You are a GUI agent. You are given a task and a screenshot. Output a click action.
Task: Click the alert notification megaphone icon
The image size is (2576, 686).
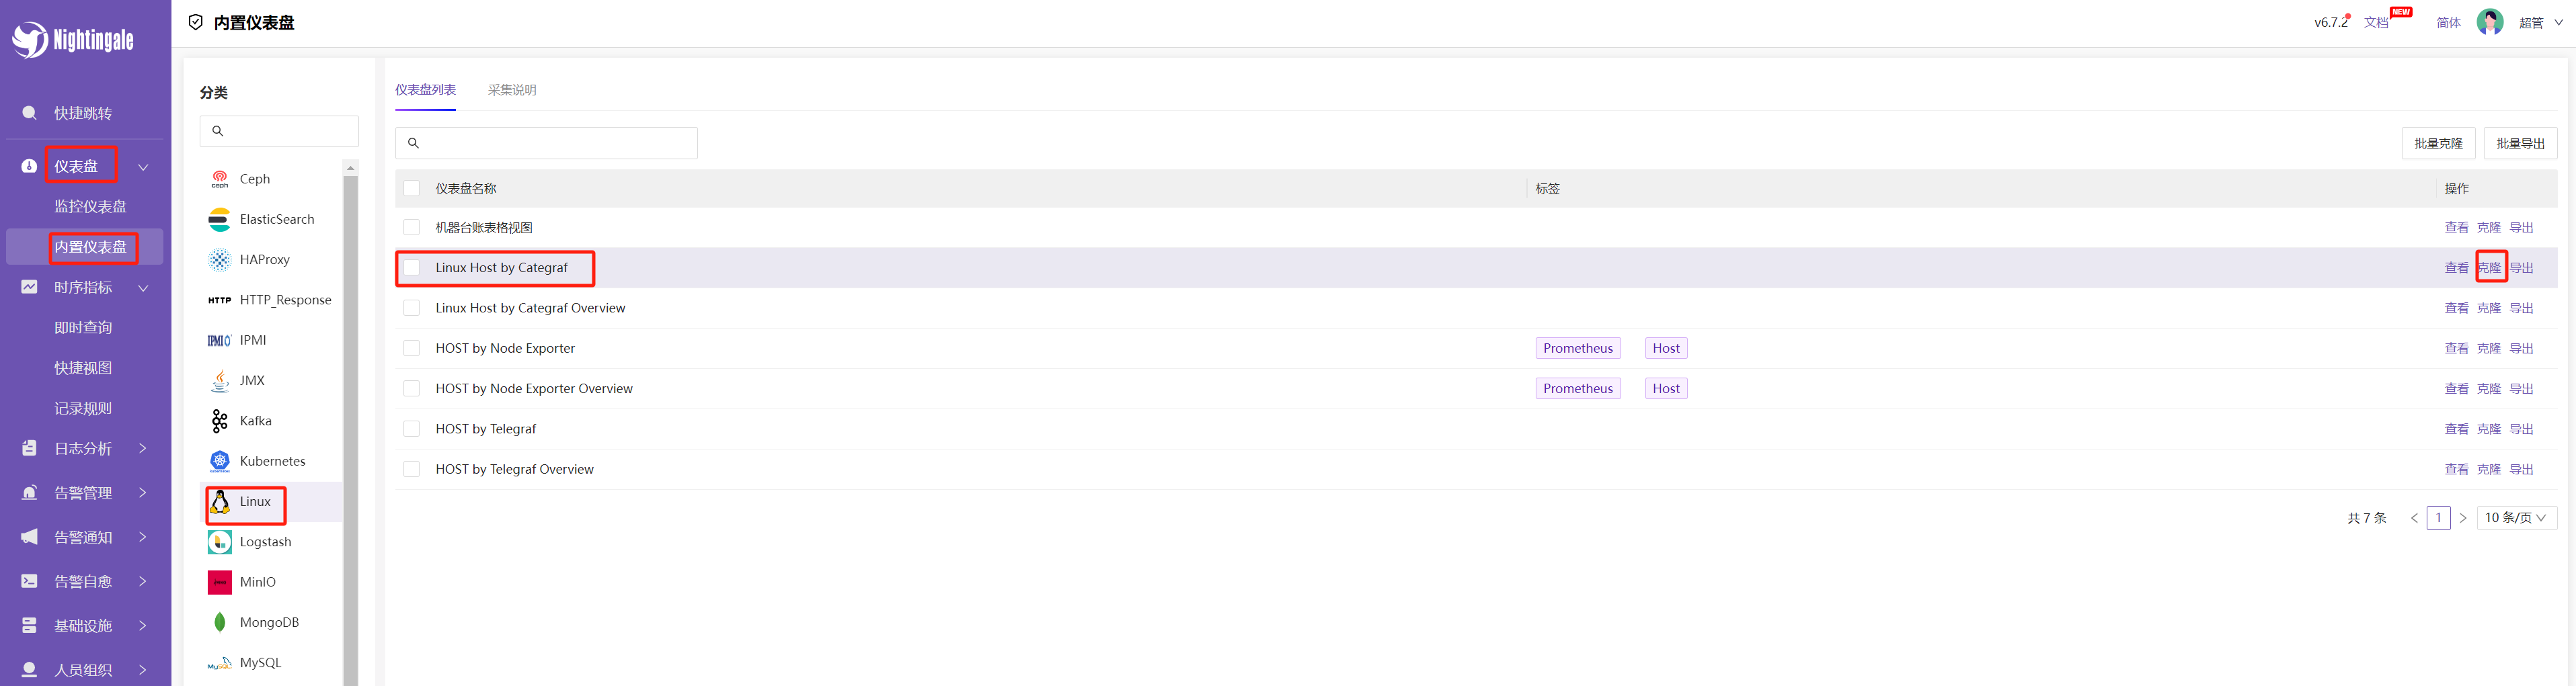(30, 538)
